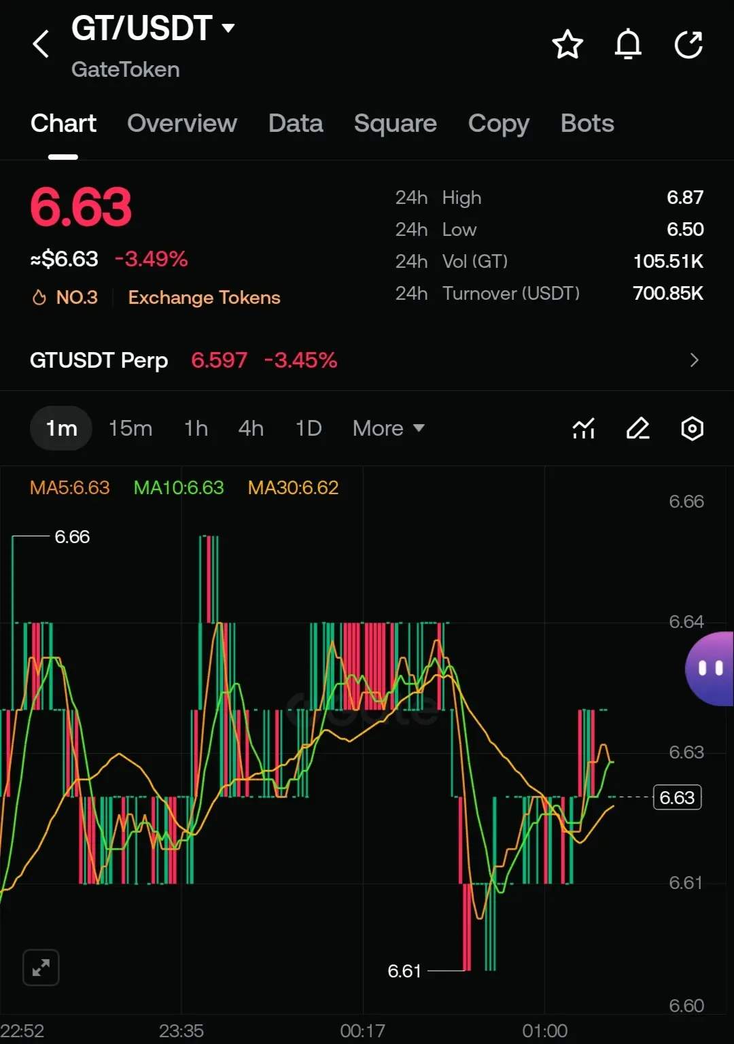Tap the current price tag 6.63 on axis
The width and height of the screenshot is (734, 1044).
tap(677, 797)
